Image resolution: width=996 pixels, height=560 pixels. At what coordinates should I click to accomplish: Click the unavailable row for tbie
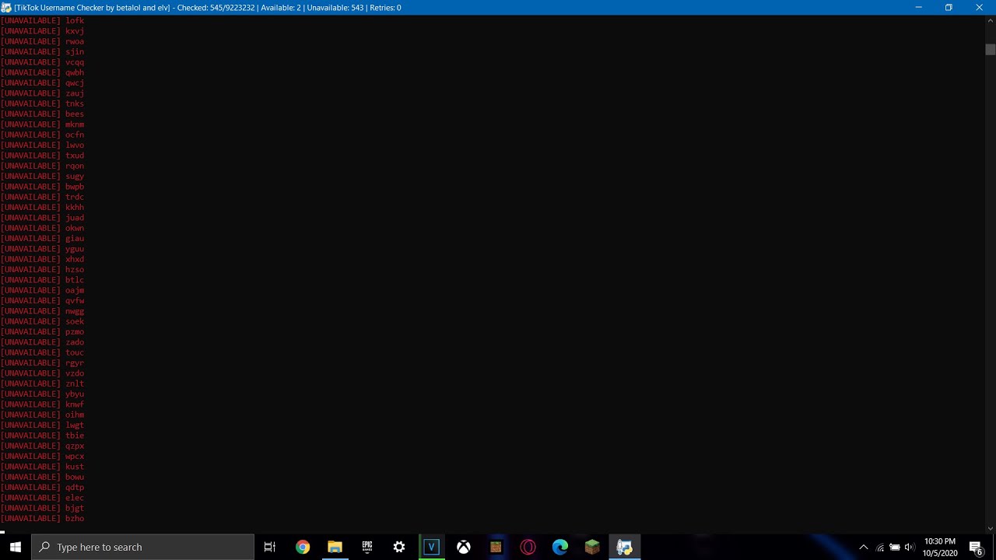tap(42, 436)
